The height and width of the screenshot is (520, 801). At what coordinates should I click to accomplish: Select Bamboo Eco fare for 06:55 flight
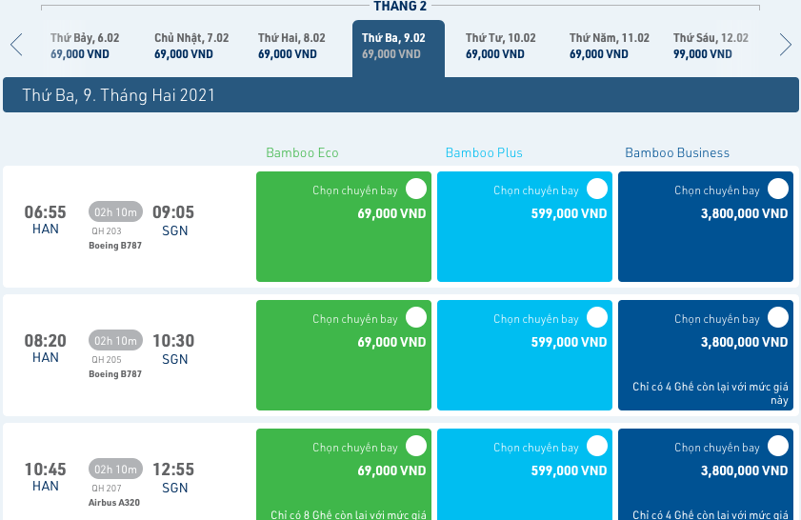click(x=415, y=189)
